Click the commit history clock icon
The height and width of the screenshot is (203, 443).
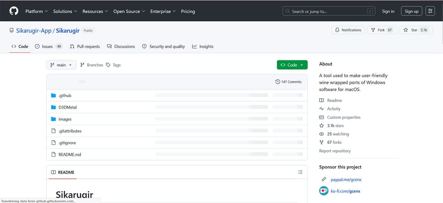(278, 82)
